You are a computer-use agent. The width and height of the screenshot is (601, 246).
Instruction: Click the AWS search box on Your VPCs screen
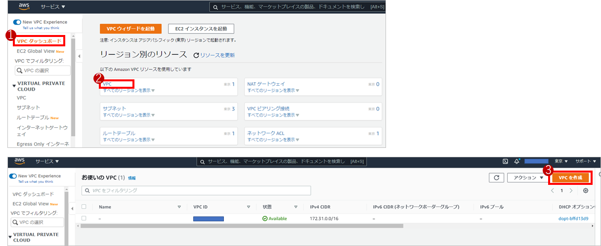click(x=282, y=161)
